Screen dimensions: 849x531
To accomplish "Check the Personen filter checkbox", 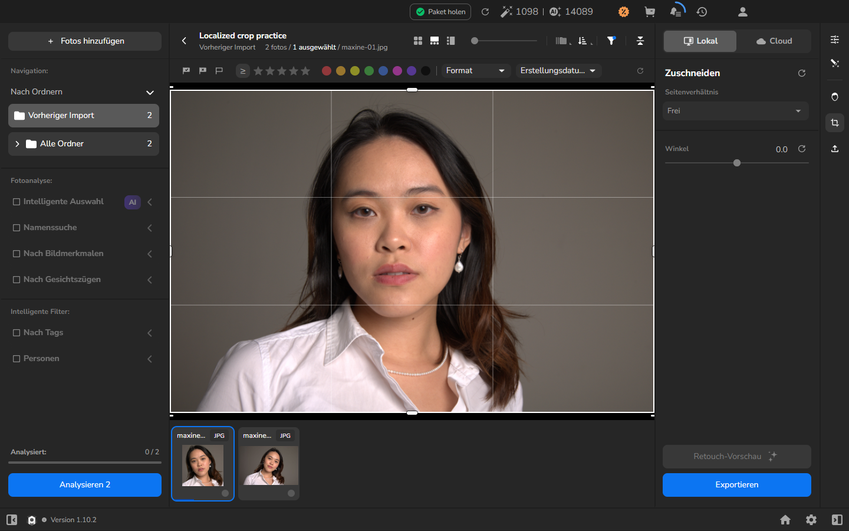I will [17, 359].
